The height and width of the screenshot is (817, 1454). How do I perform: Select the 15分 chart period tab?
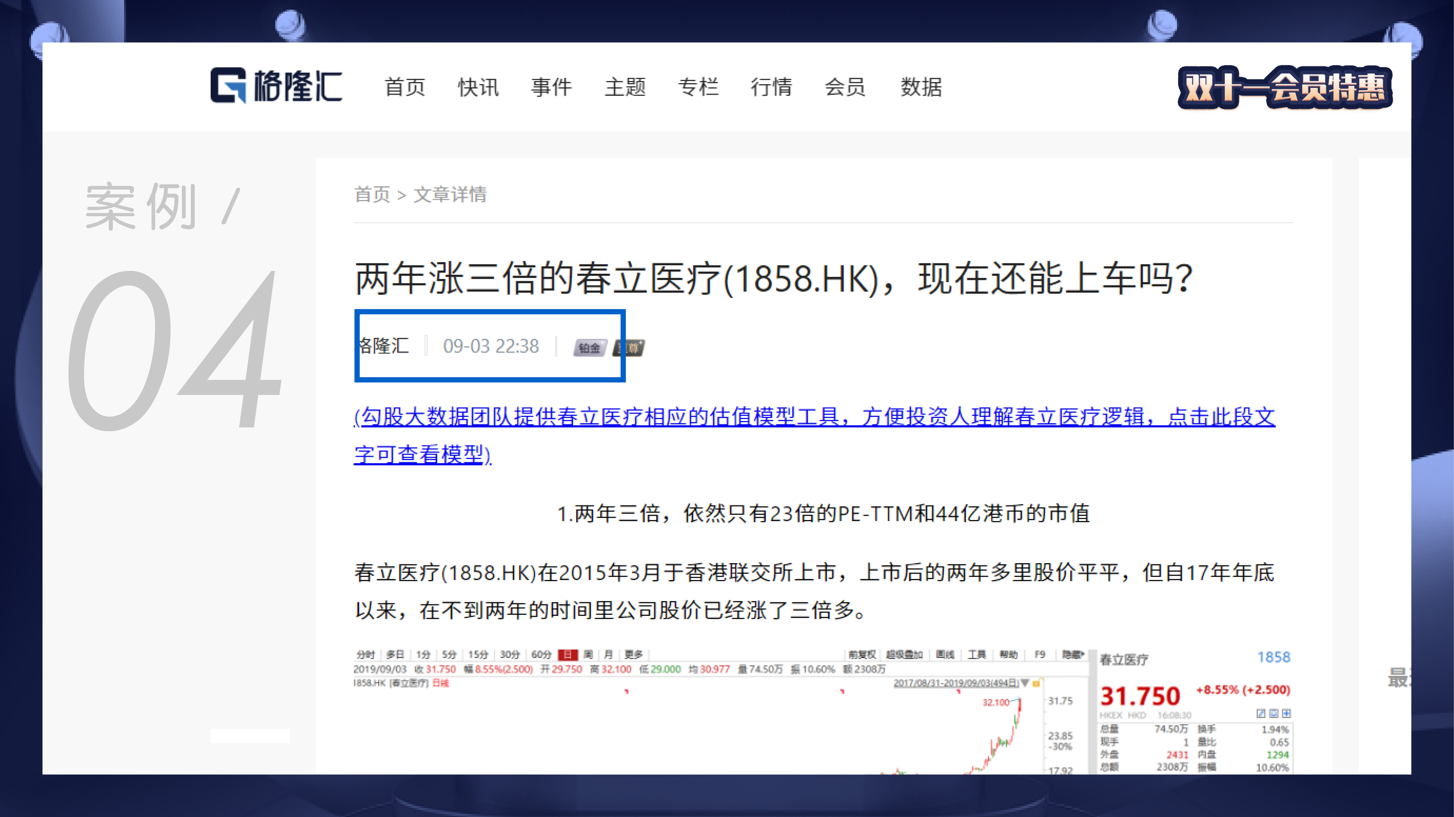coord(478,655)
